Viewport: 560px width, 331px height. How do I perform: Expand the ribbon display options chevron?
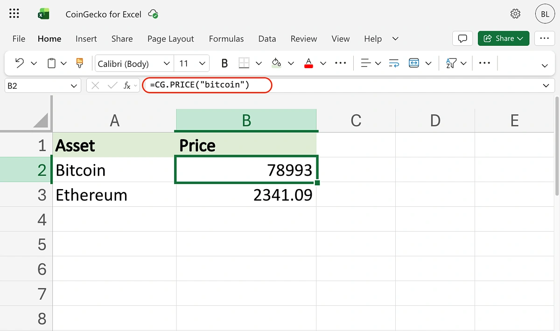[544, 65]
